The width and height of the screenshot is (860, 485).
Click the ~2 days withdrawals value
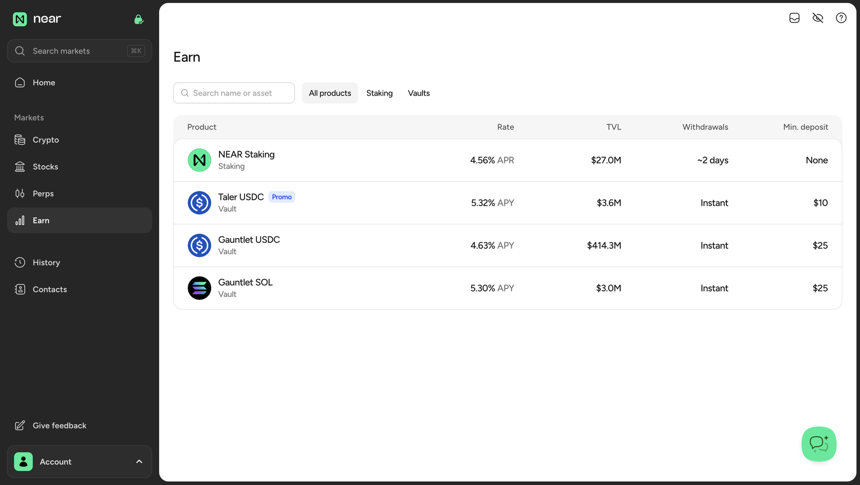point(713,160)
